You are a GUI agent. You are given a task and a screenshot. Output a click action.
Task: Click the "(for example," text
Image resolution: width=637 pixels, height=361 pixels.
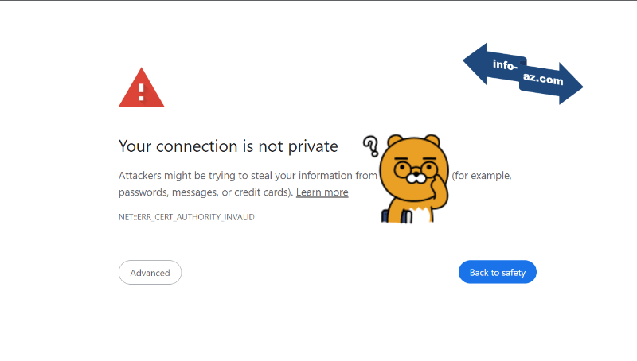coord(481,176)
